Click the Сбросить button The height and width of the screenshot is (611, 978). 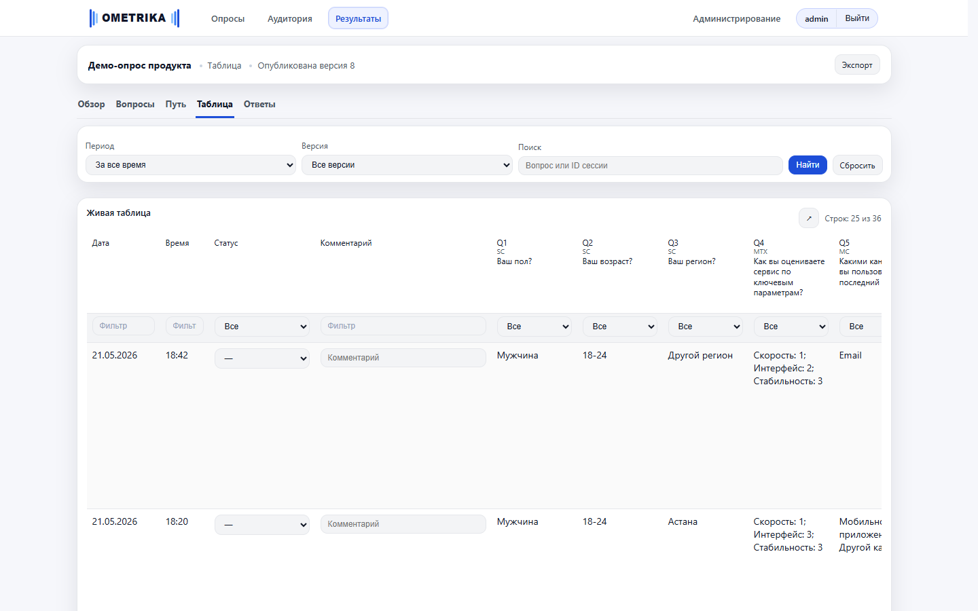[857, 166]
